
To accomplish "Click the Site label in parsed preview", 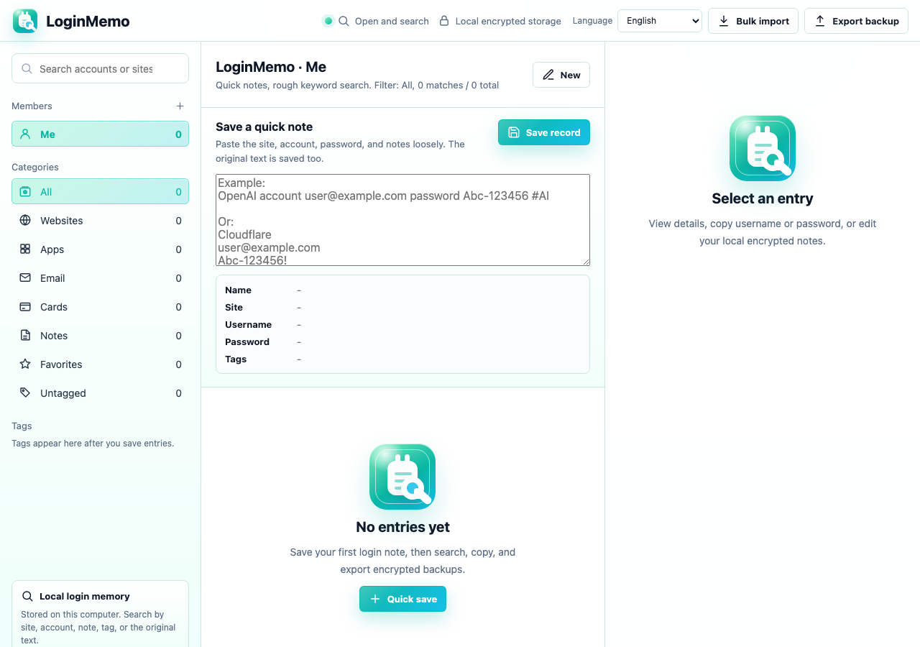I will pos(234,307).
